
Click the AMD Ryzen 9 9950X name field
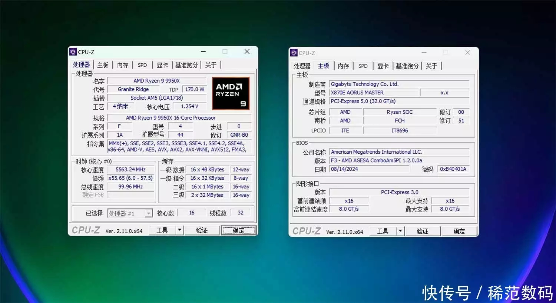[157, 81]
